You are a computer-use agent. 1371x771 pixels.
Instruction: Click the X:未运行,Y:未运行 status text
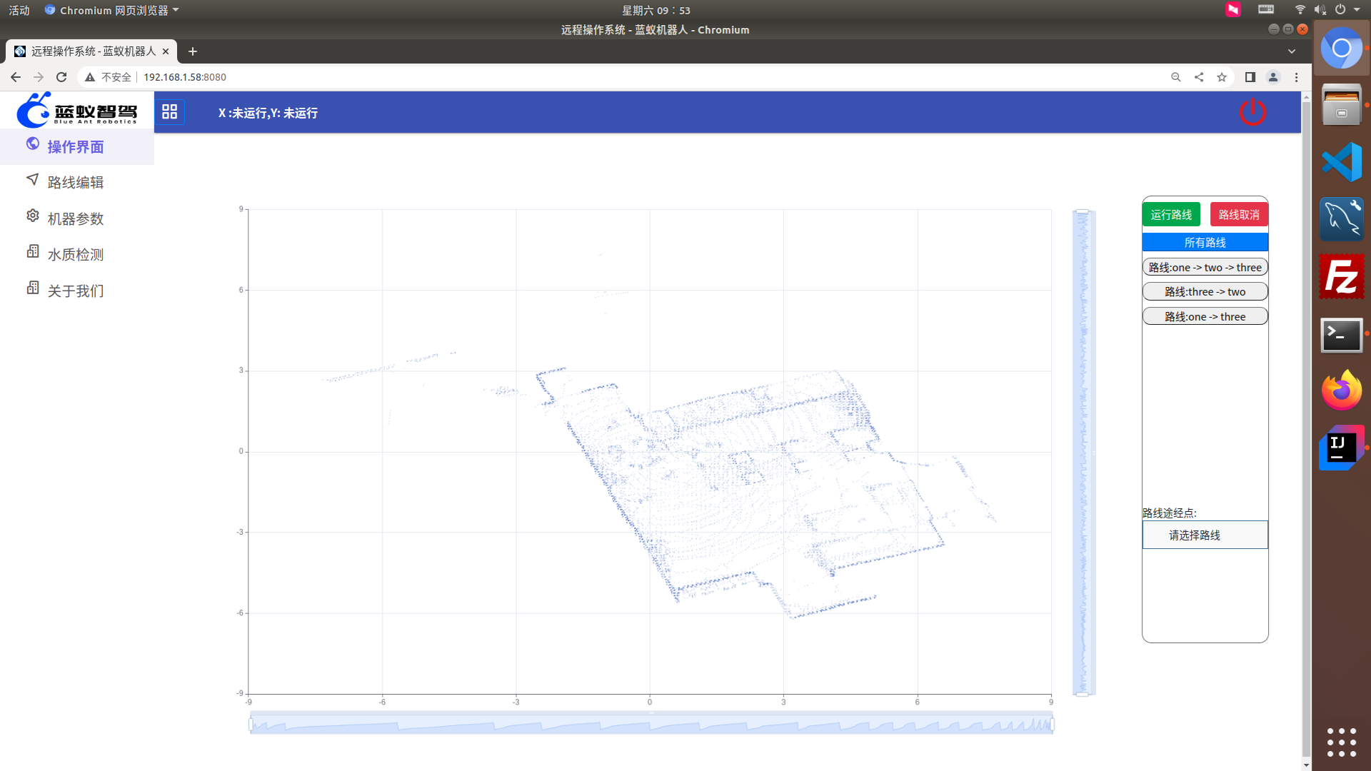coord(268,113)
